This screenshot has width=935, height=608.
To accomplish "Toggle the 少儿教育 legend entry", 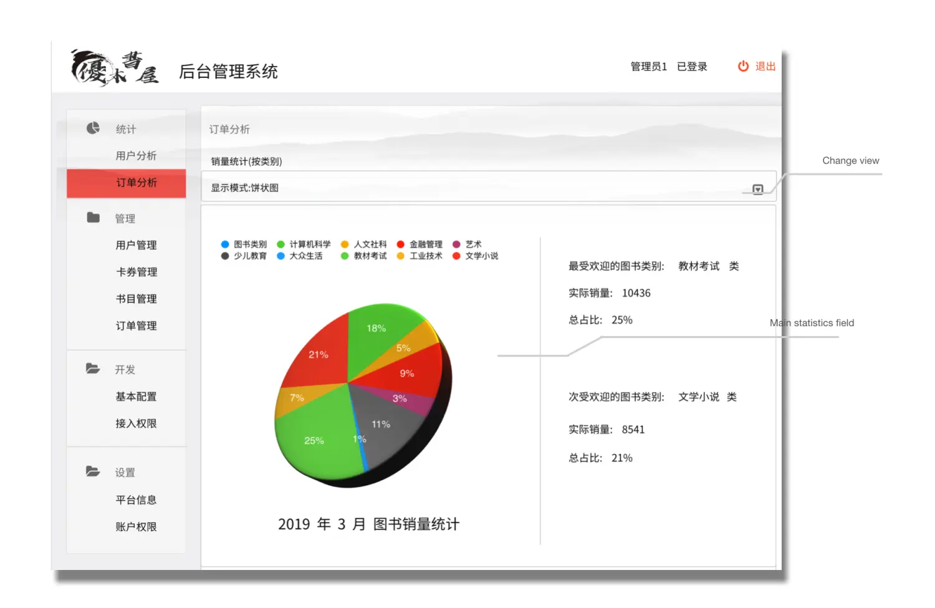I will (x=244, y=256).
